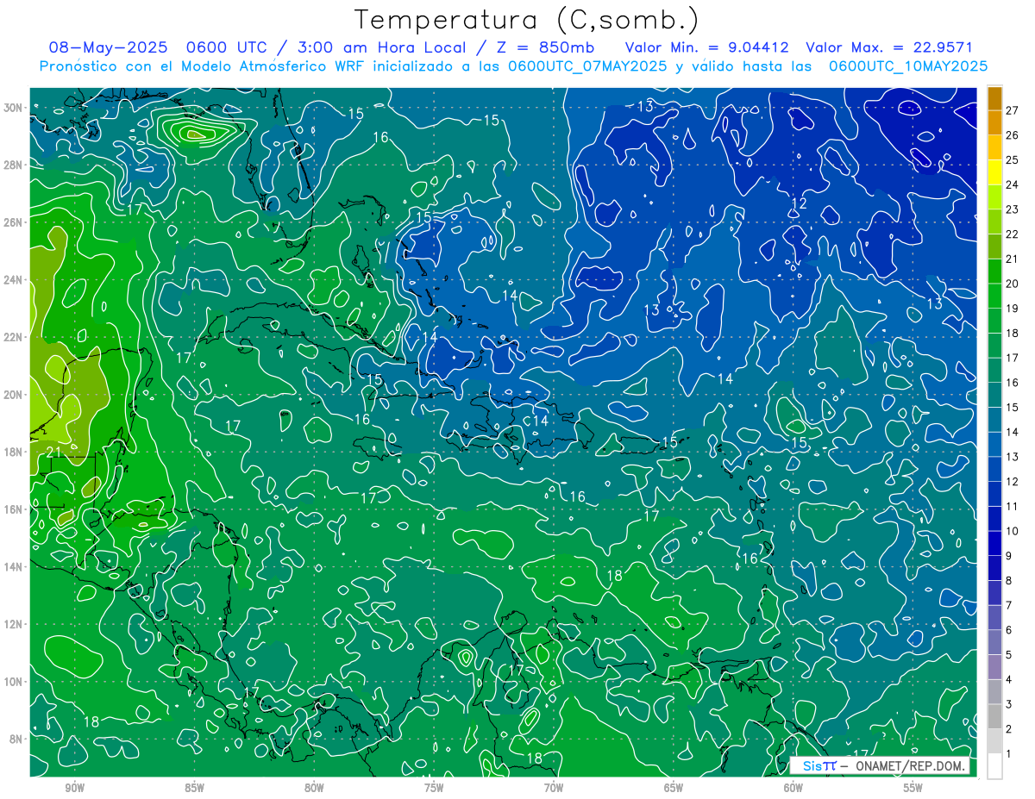Image resolution: width=1035 pixels, height=799 pixels.
Task: Click the "22" label on the color scale
Action: coord(1013,234)
